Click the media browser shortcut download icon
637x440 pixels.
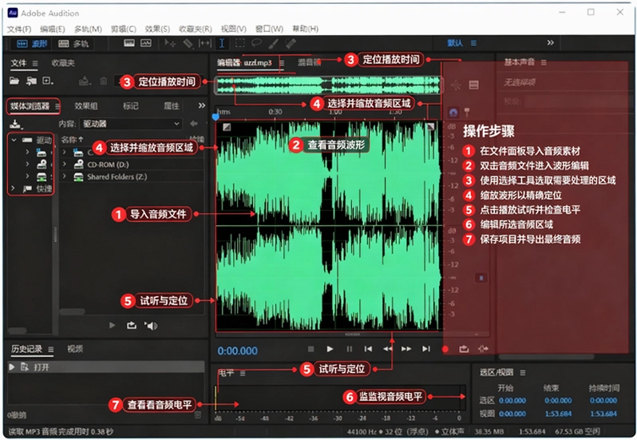pyautogui.click(x=15, y=124)
